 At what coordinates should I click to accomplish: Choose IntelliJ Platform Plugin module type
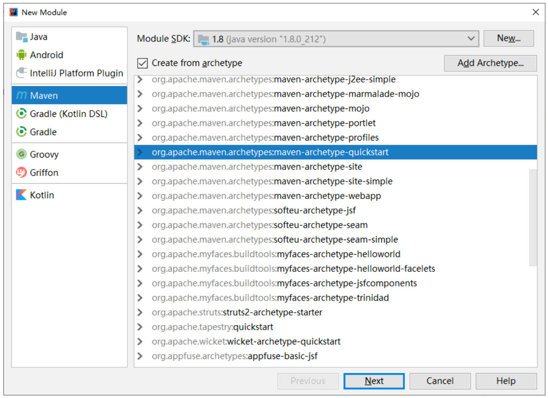[69, 73]
